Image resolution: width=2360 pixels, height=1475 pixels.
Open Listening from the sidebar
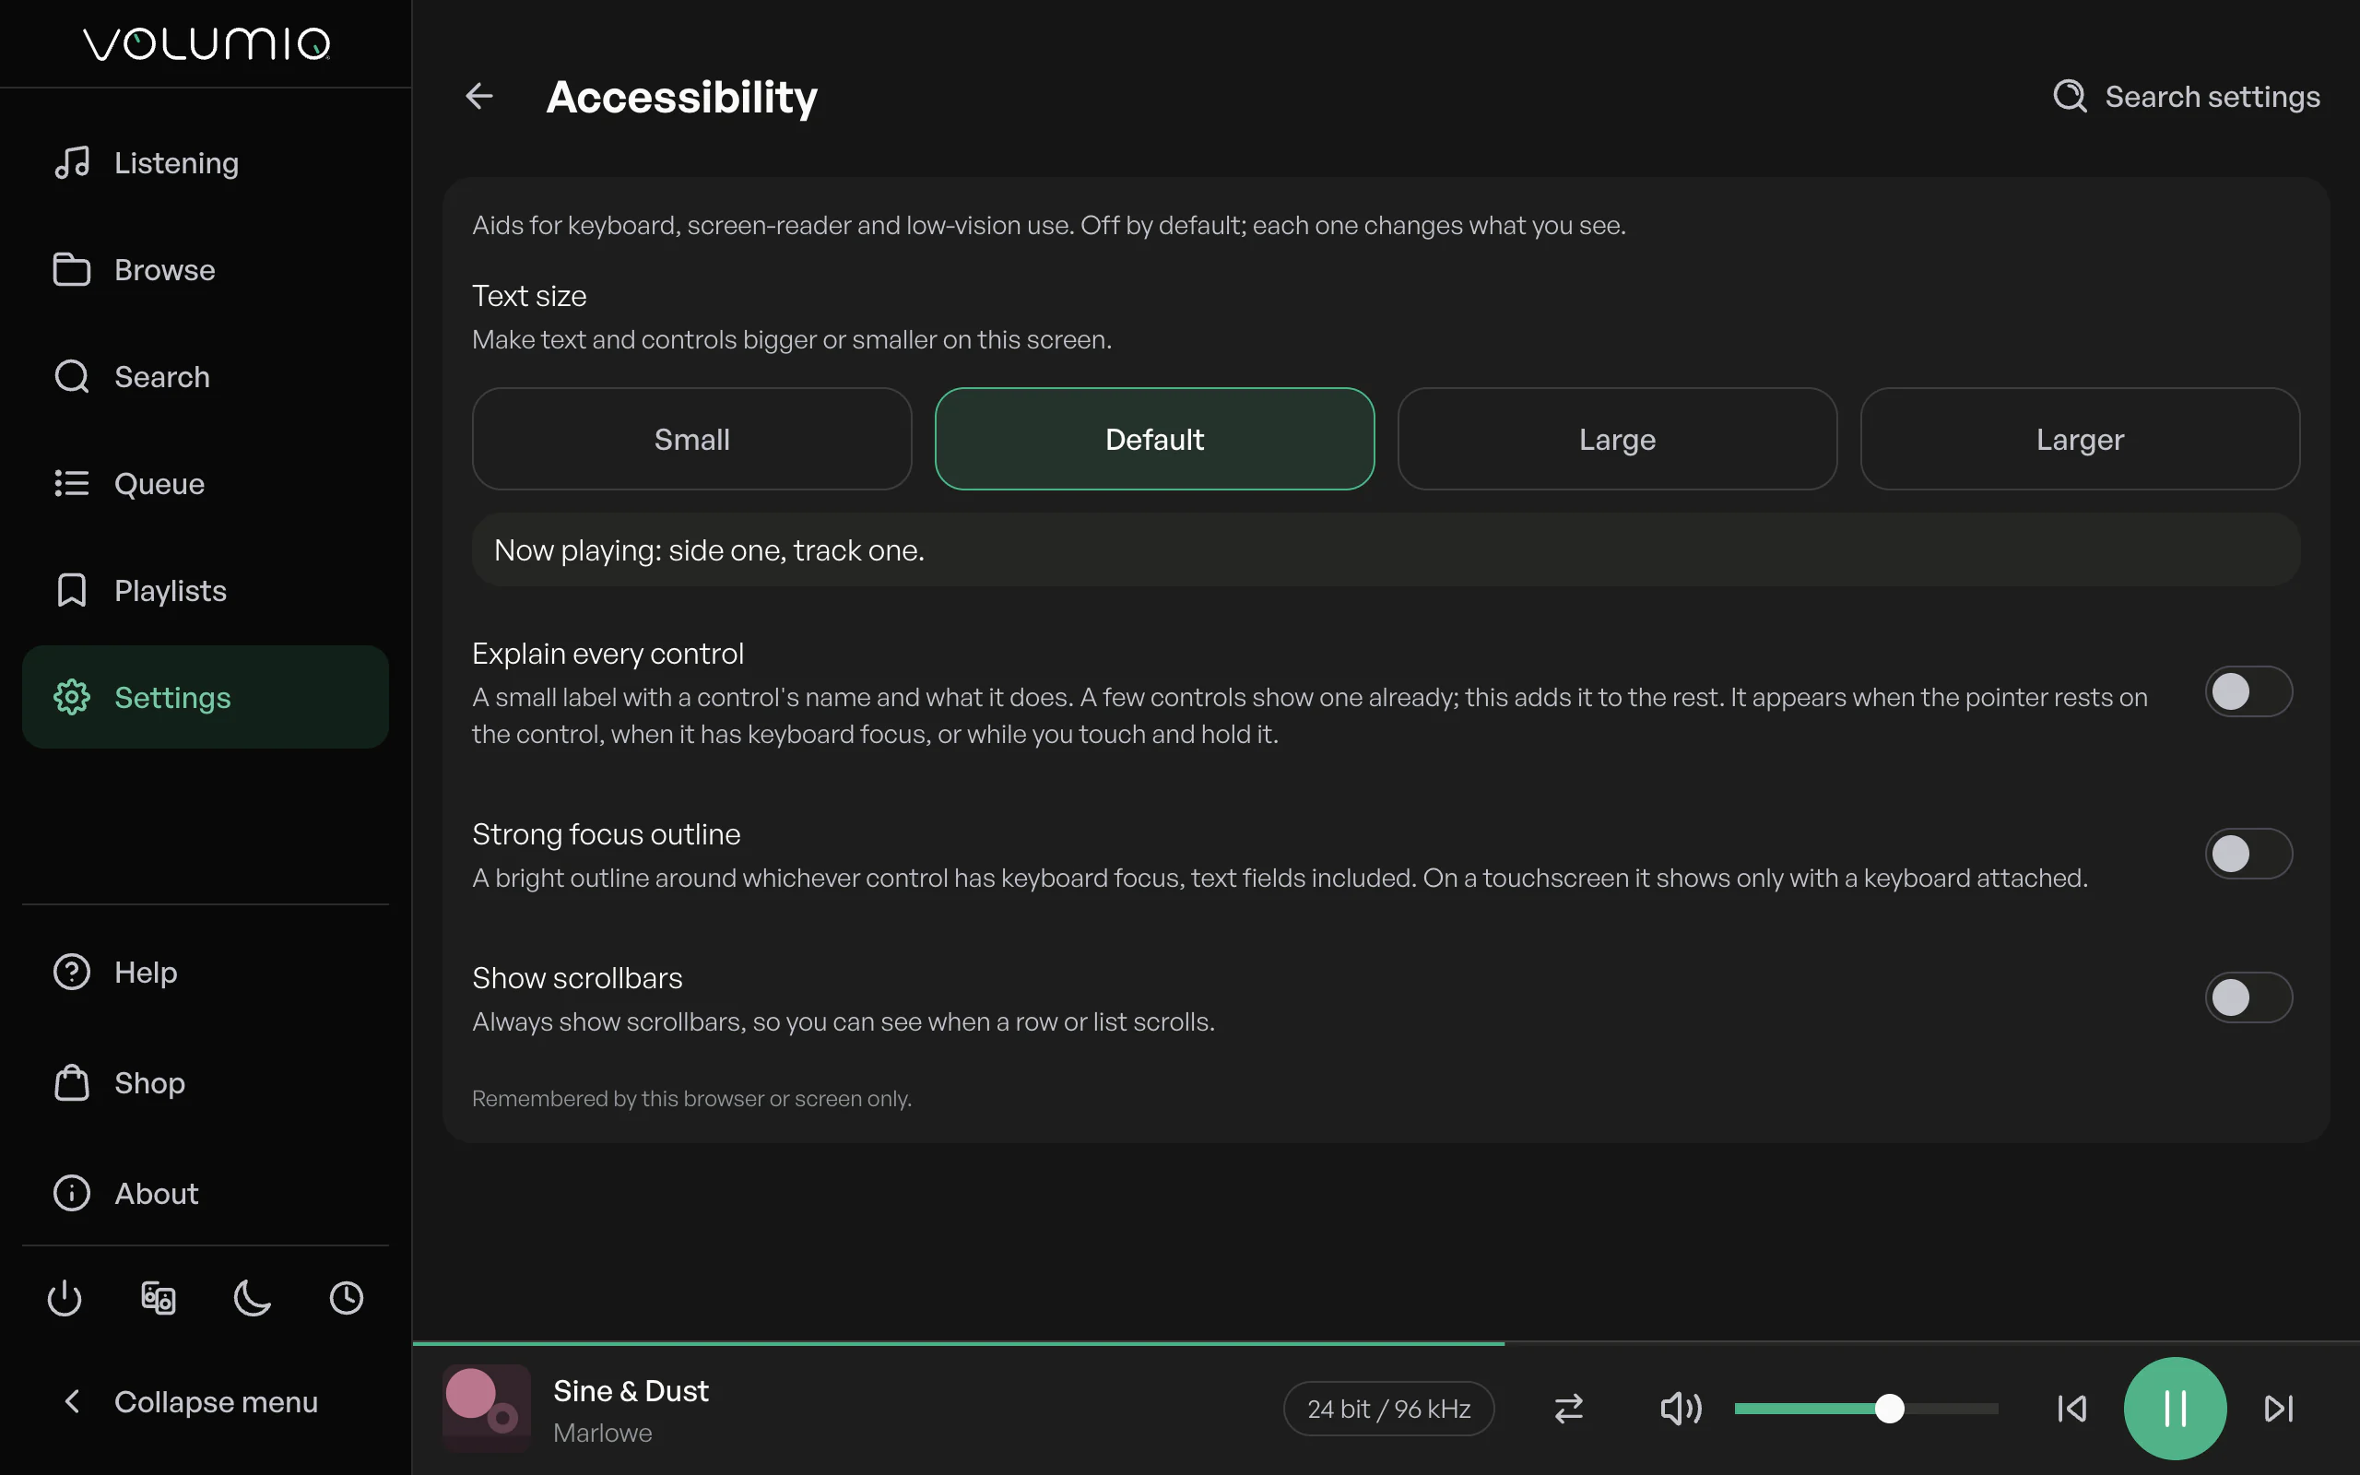coord(206,162)
